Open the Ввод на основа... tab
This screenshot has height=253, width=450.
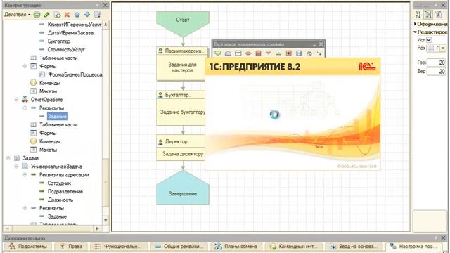[x=354, y=247]
